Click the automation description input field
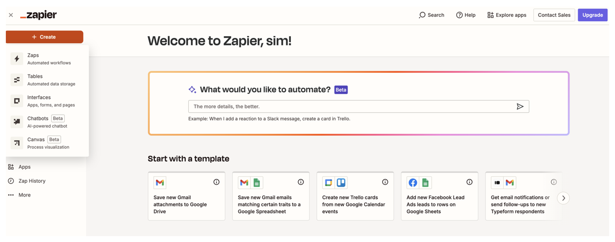 pyautogui.click(x=350, y=107)
